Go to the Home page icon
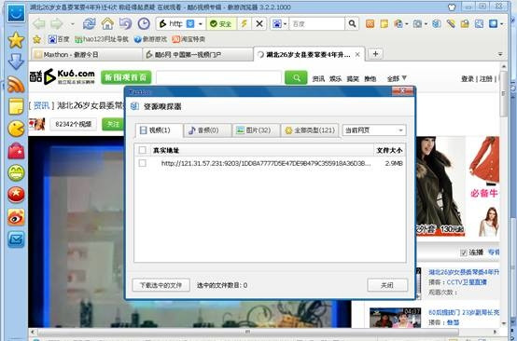Image resolution: width=517 pixels, height=341 pixels. (x=107, y=23)
